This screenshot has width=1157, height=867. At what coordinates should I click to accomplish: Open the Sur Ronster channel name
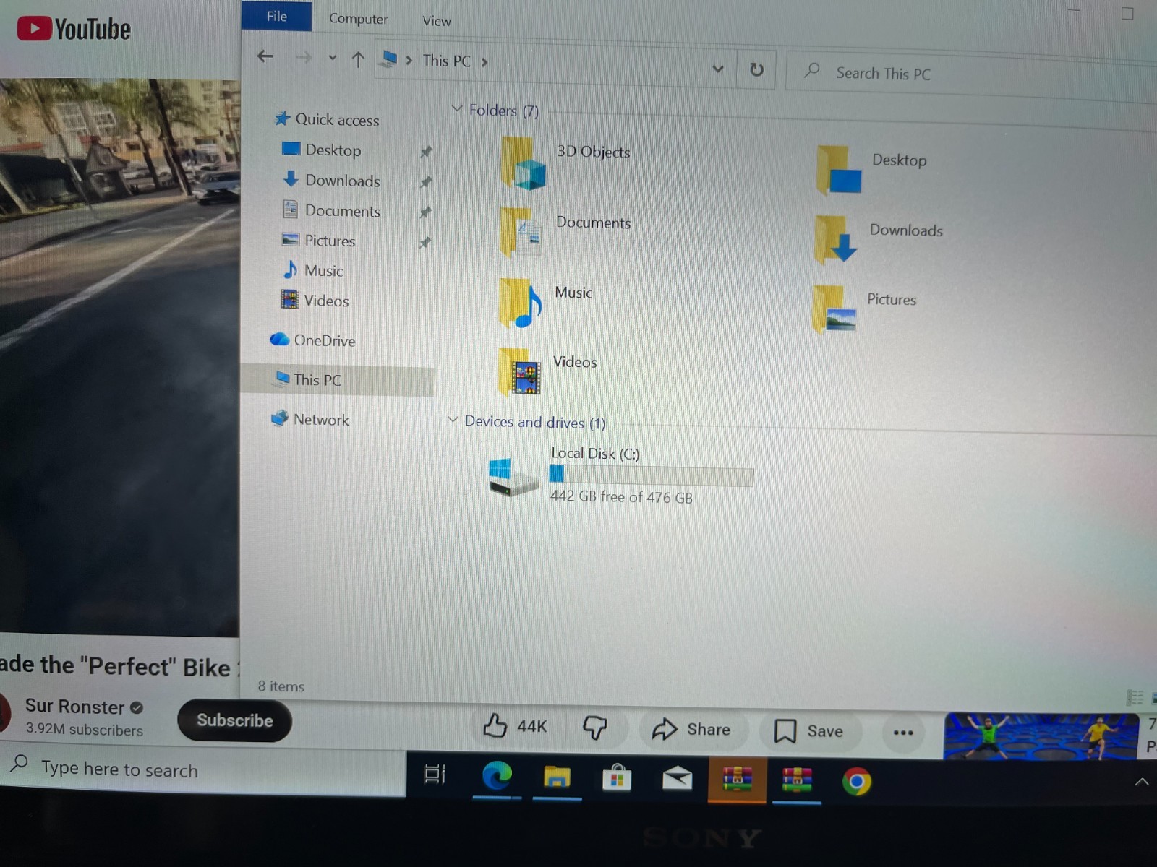click(x=75, y=707)
